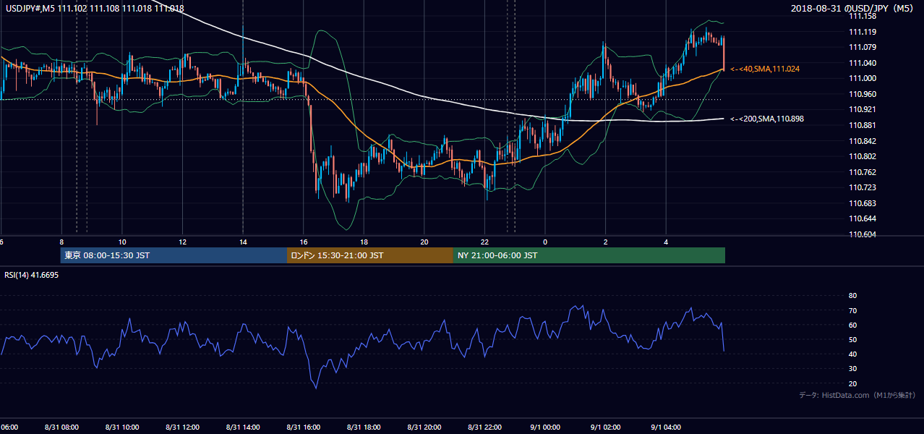Click price axis value 111.158
924x434 pixels.
[x=862, y=16]
